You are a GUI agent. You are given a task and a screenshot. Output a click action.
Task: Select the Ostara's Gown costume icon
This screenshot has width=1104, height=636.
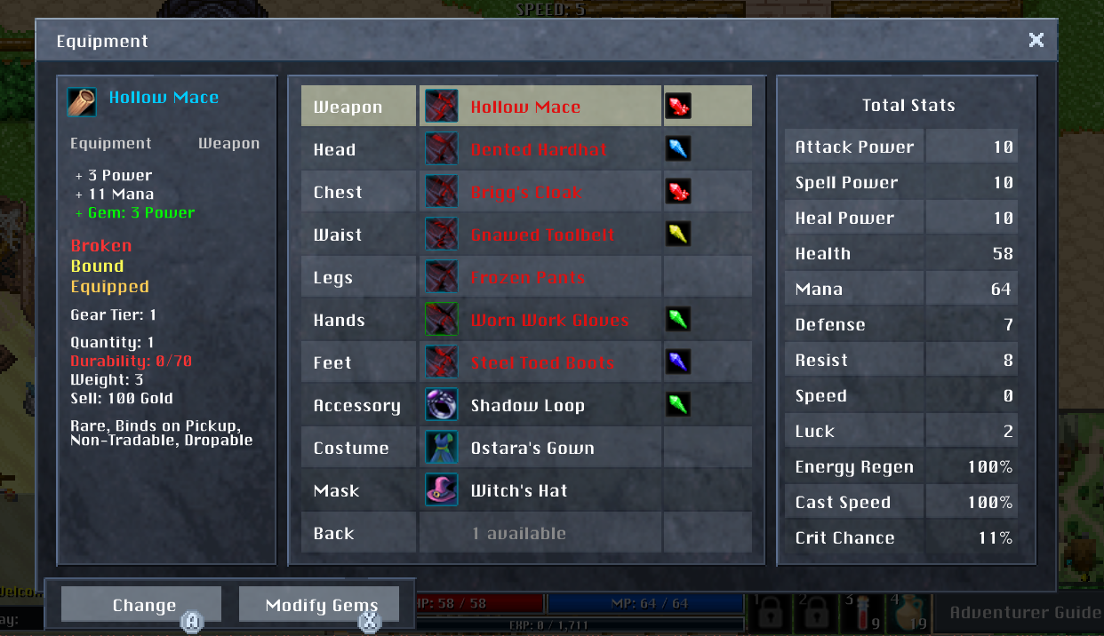click(442, 448)
